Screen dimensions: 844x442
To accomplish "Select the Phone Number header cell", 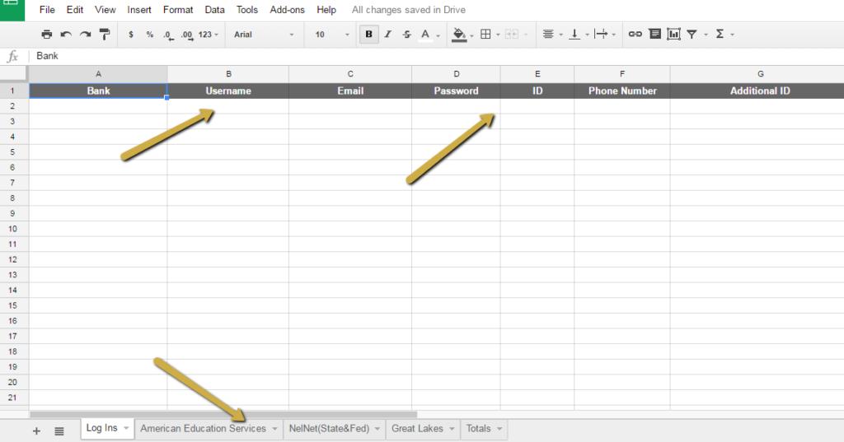I will tap(622, 91).
